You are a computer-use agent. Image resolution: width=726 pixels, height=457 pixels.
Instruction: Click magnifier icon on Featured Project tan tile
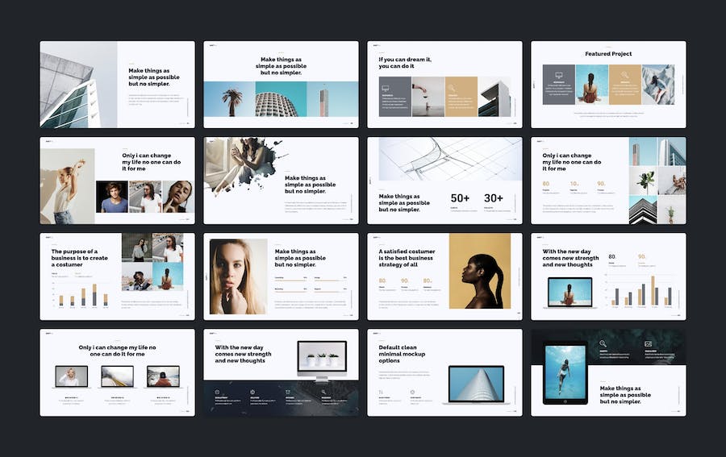(x=624, y=76)
